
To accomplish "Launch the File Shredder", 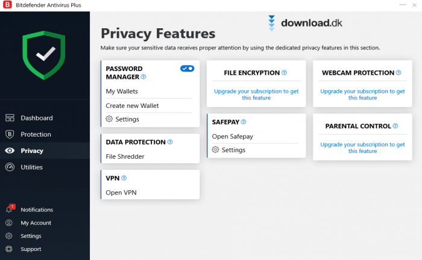I will tap(125, 156).
